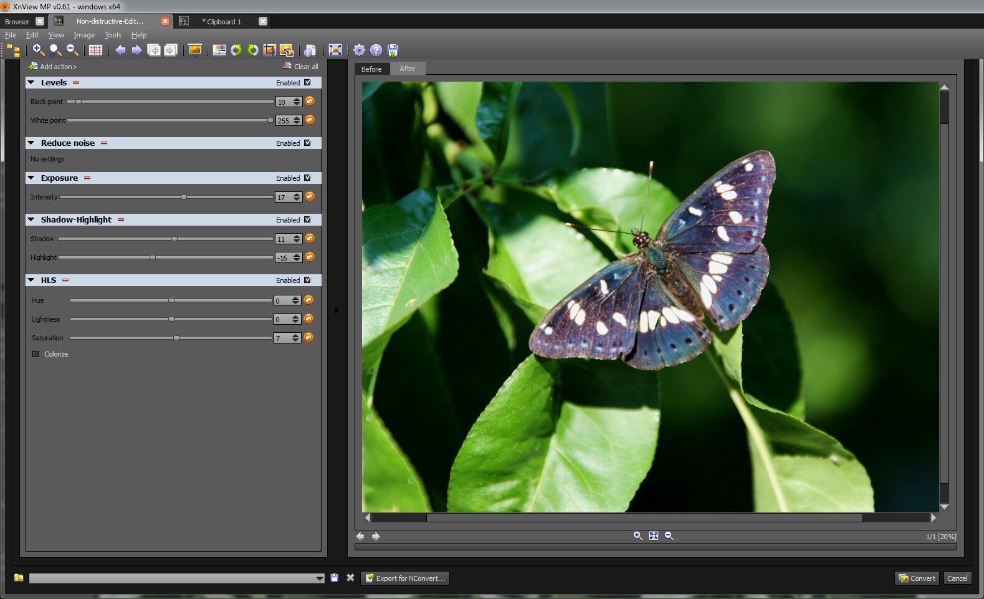Go to previous image with blue left arrow
Screen dimensions: 984x599
pyautogui.click(x=120, y=50)
